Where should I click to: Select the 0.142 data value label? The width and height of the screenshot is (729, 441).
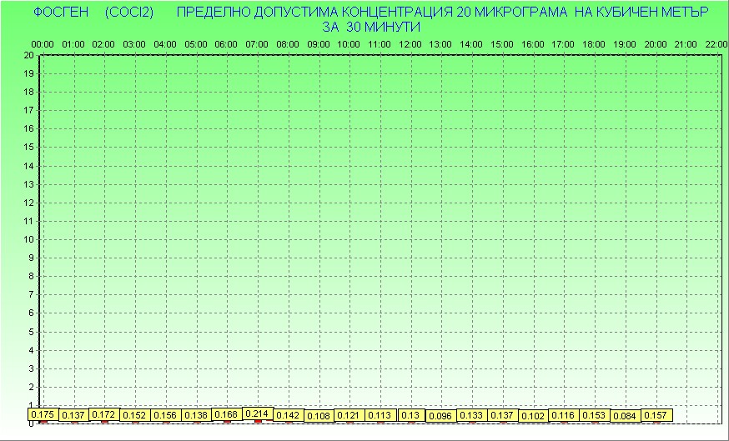coord(288,415)
